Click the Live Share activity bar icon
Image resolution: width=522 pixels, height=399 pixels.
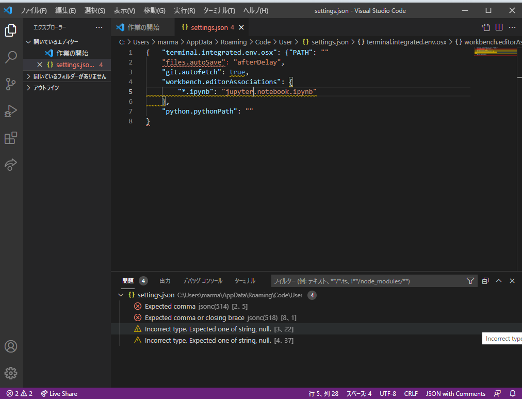(11, 165)
